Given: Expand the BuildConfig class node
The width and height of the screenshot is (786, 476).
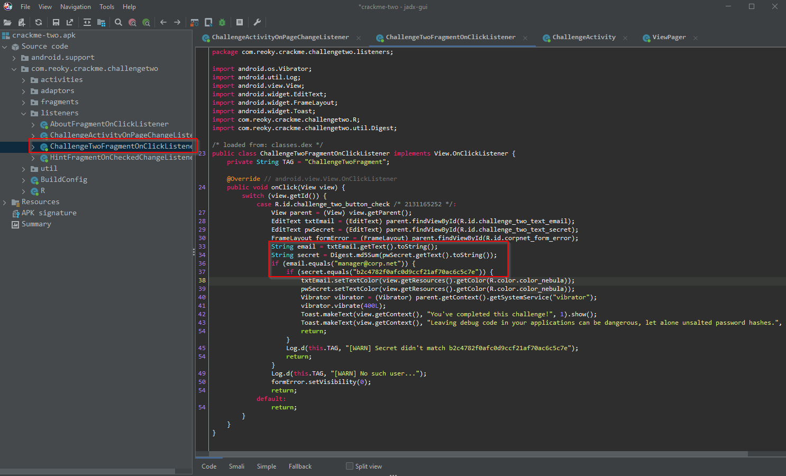Looking at the screenshot, I should tap(24, 180).
